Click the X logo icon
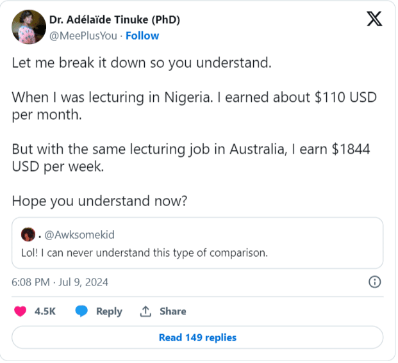 pyautogui.click(x=374, y=20)
